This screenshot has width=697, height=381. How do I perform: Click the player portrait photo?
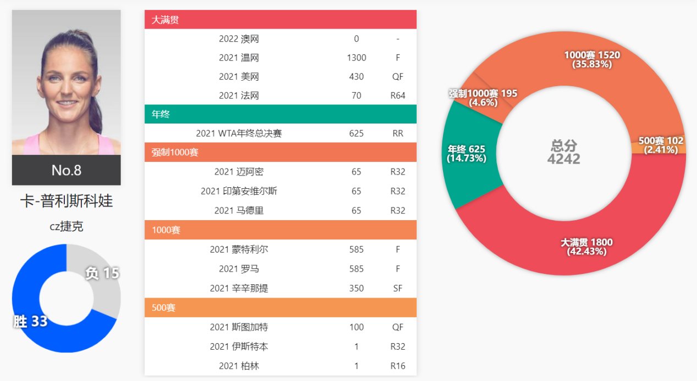point(67,82)
